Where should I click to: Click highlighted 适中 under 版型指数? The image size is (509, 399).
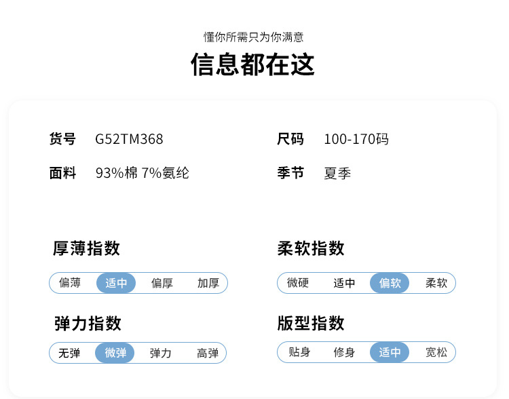click(390, 352)
